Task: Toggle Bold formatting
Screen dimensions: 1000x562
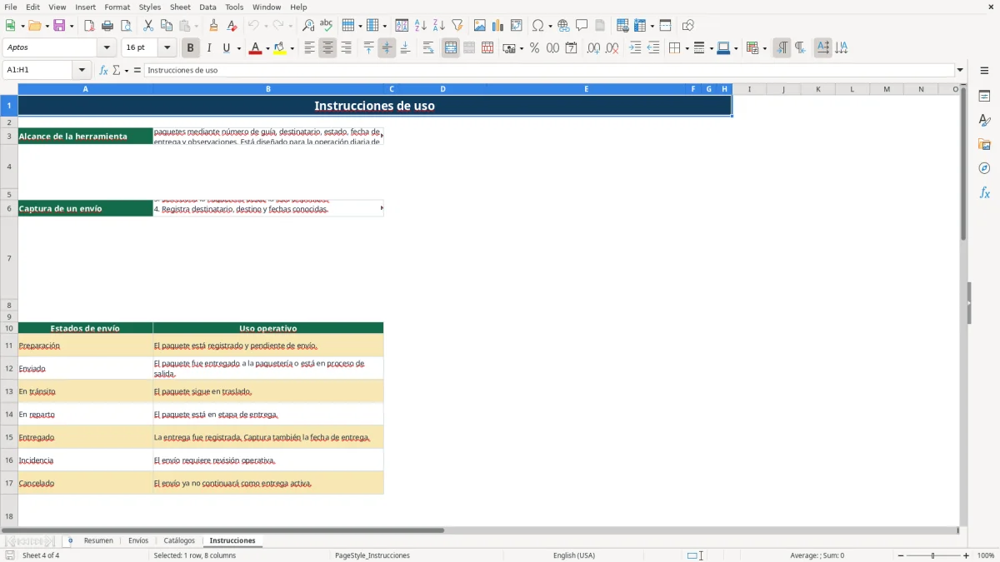Action: click(x=191, y=48)
